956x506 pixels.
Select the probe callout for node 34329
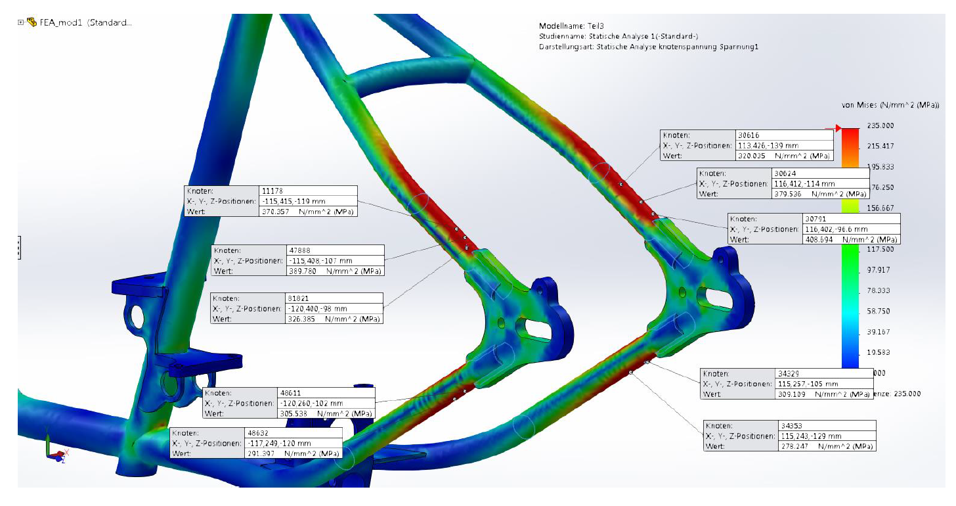[x=787, y=383]
